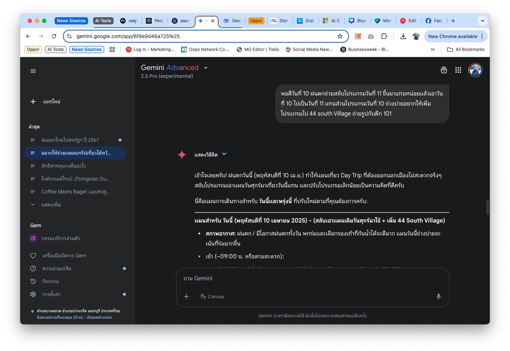The width and height of the screenshot is (510, 351).
Task: Start a new chat with the plus icon
Action: (33, 102)
